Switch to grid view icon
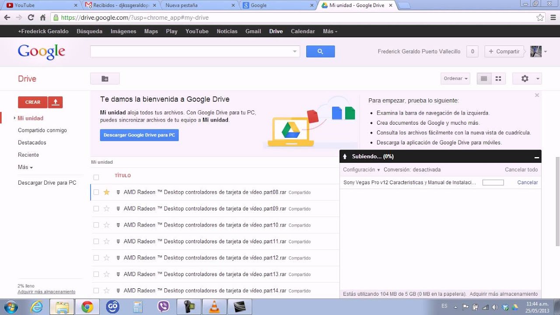Viewport: 560px width, 315px height. coord(498,79)
